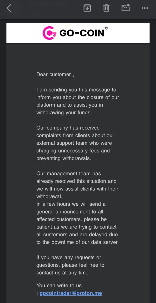Click the faded email subject in header

[x=49, y=4]
